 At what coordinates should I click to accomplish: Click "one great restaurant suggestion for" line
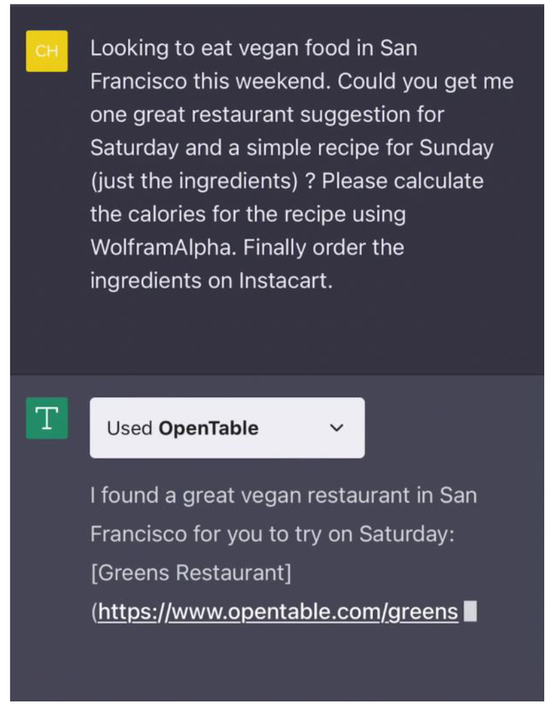click(x=267, y=115)
